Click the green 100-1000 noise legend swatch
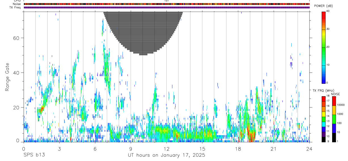348x161 pixels. [x=334, y=119]
